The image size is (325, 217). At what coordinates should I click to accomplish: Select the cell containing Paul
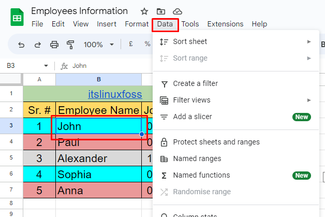(x=99, y=142)
